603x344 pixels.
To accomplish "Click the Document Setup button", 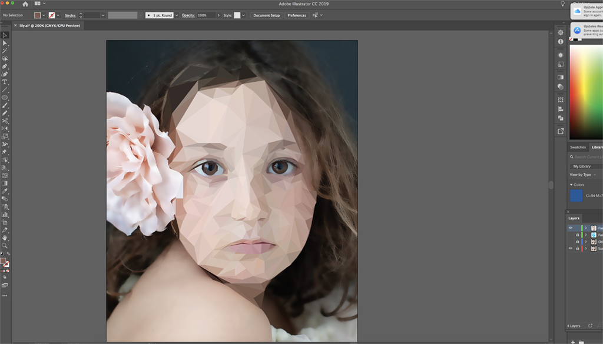I will [x=266, y=15].
